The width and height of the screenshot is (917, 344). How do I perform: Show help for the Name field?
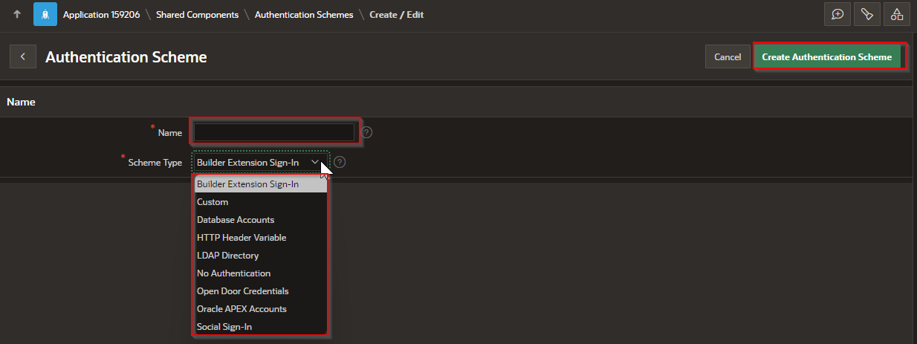click(x=366, y=132)
